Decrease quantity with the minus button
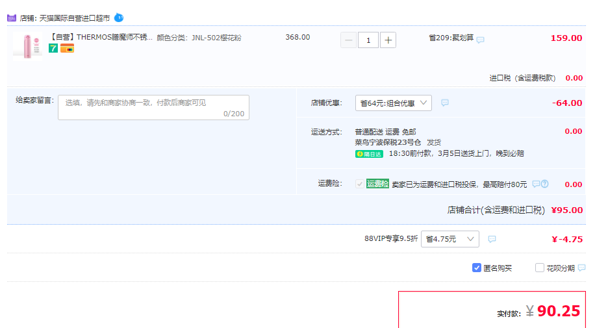This screenshot has width=595, height=328. point(348,40)
